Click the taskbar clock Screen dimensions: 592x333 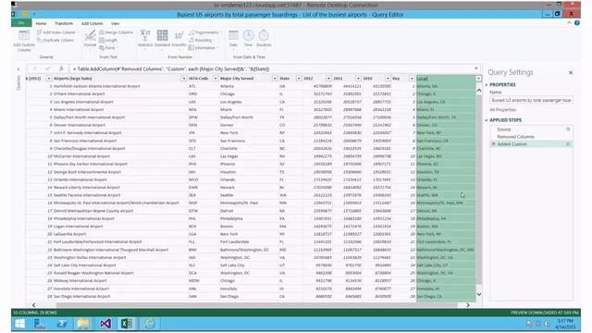565,324
